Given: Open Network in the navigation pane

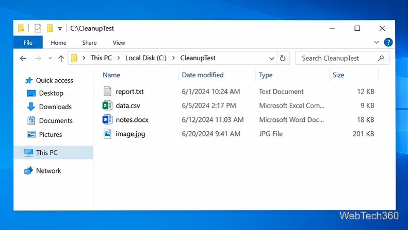Looking at the screenshot, I should [x=48, y=171].
